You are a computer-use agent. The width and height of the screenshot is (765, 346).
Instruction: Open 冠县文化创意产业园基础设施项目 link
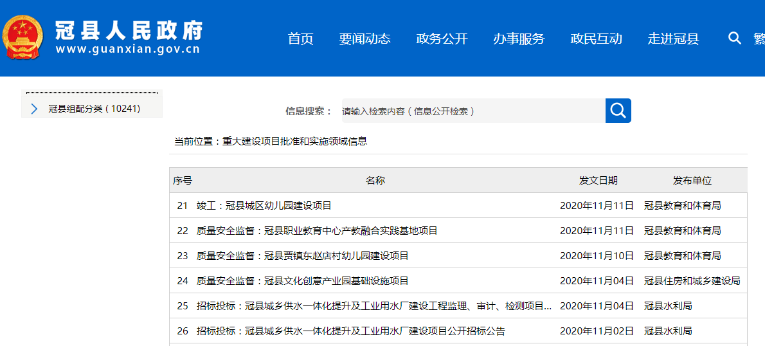tap(302, 281)
